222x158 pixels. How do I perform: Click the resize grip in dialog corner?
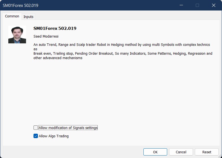coord(220,156)
